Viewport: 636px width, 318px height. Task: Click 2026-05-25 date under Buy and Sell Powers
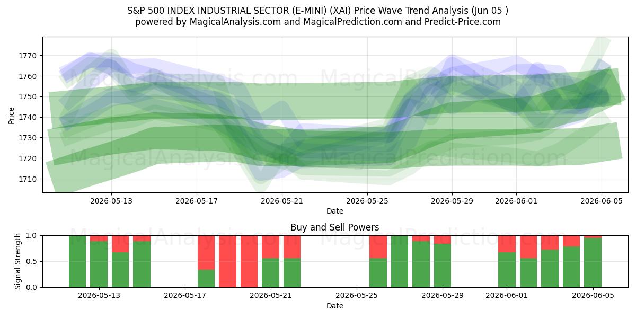[357, 296]
